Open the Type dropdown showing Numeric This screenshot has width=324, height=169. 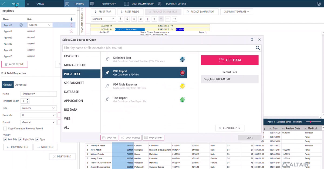tap(39, 108)
